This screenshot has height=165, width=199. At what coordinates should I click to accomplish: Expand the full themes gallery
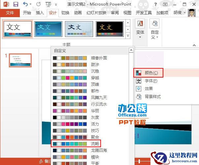pos(128,36)
